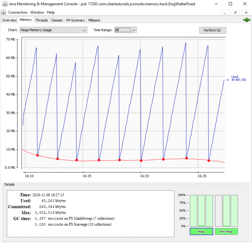
Task: Open the Chart dropdown showing Heap Memory Usage
Action: [x=53, y=30]
